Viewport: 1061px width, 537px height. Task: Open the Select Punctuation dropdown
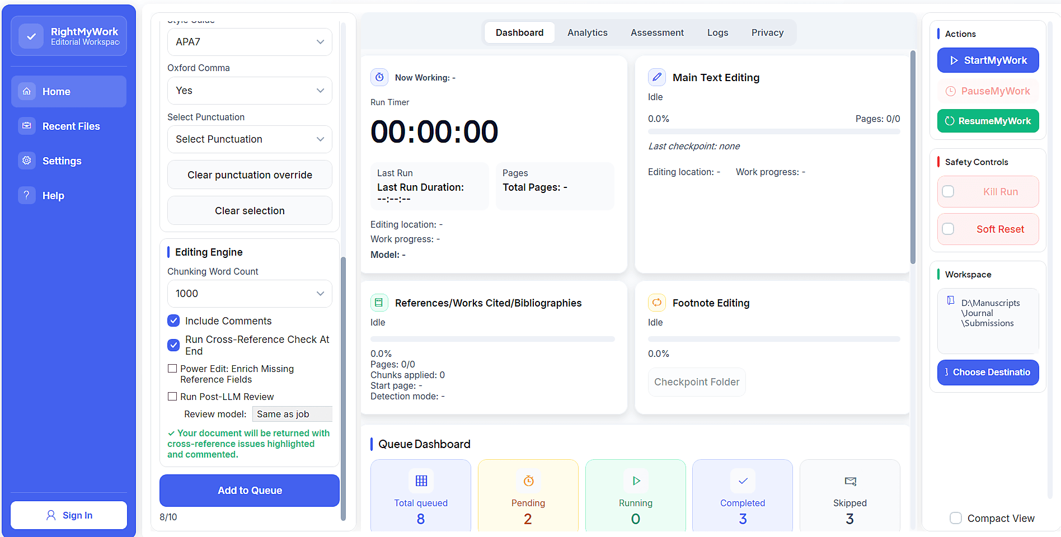pyautogui.click(x=250, y=139)
